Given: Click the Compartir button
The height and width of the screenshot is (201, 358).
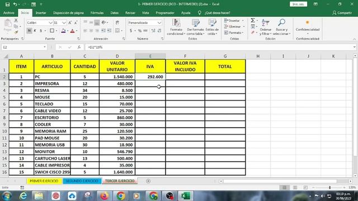Looking at the screenshot, I should pos(342,13).
